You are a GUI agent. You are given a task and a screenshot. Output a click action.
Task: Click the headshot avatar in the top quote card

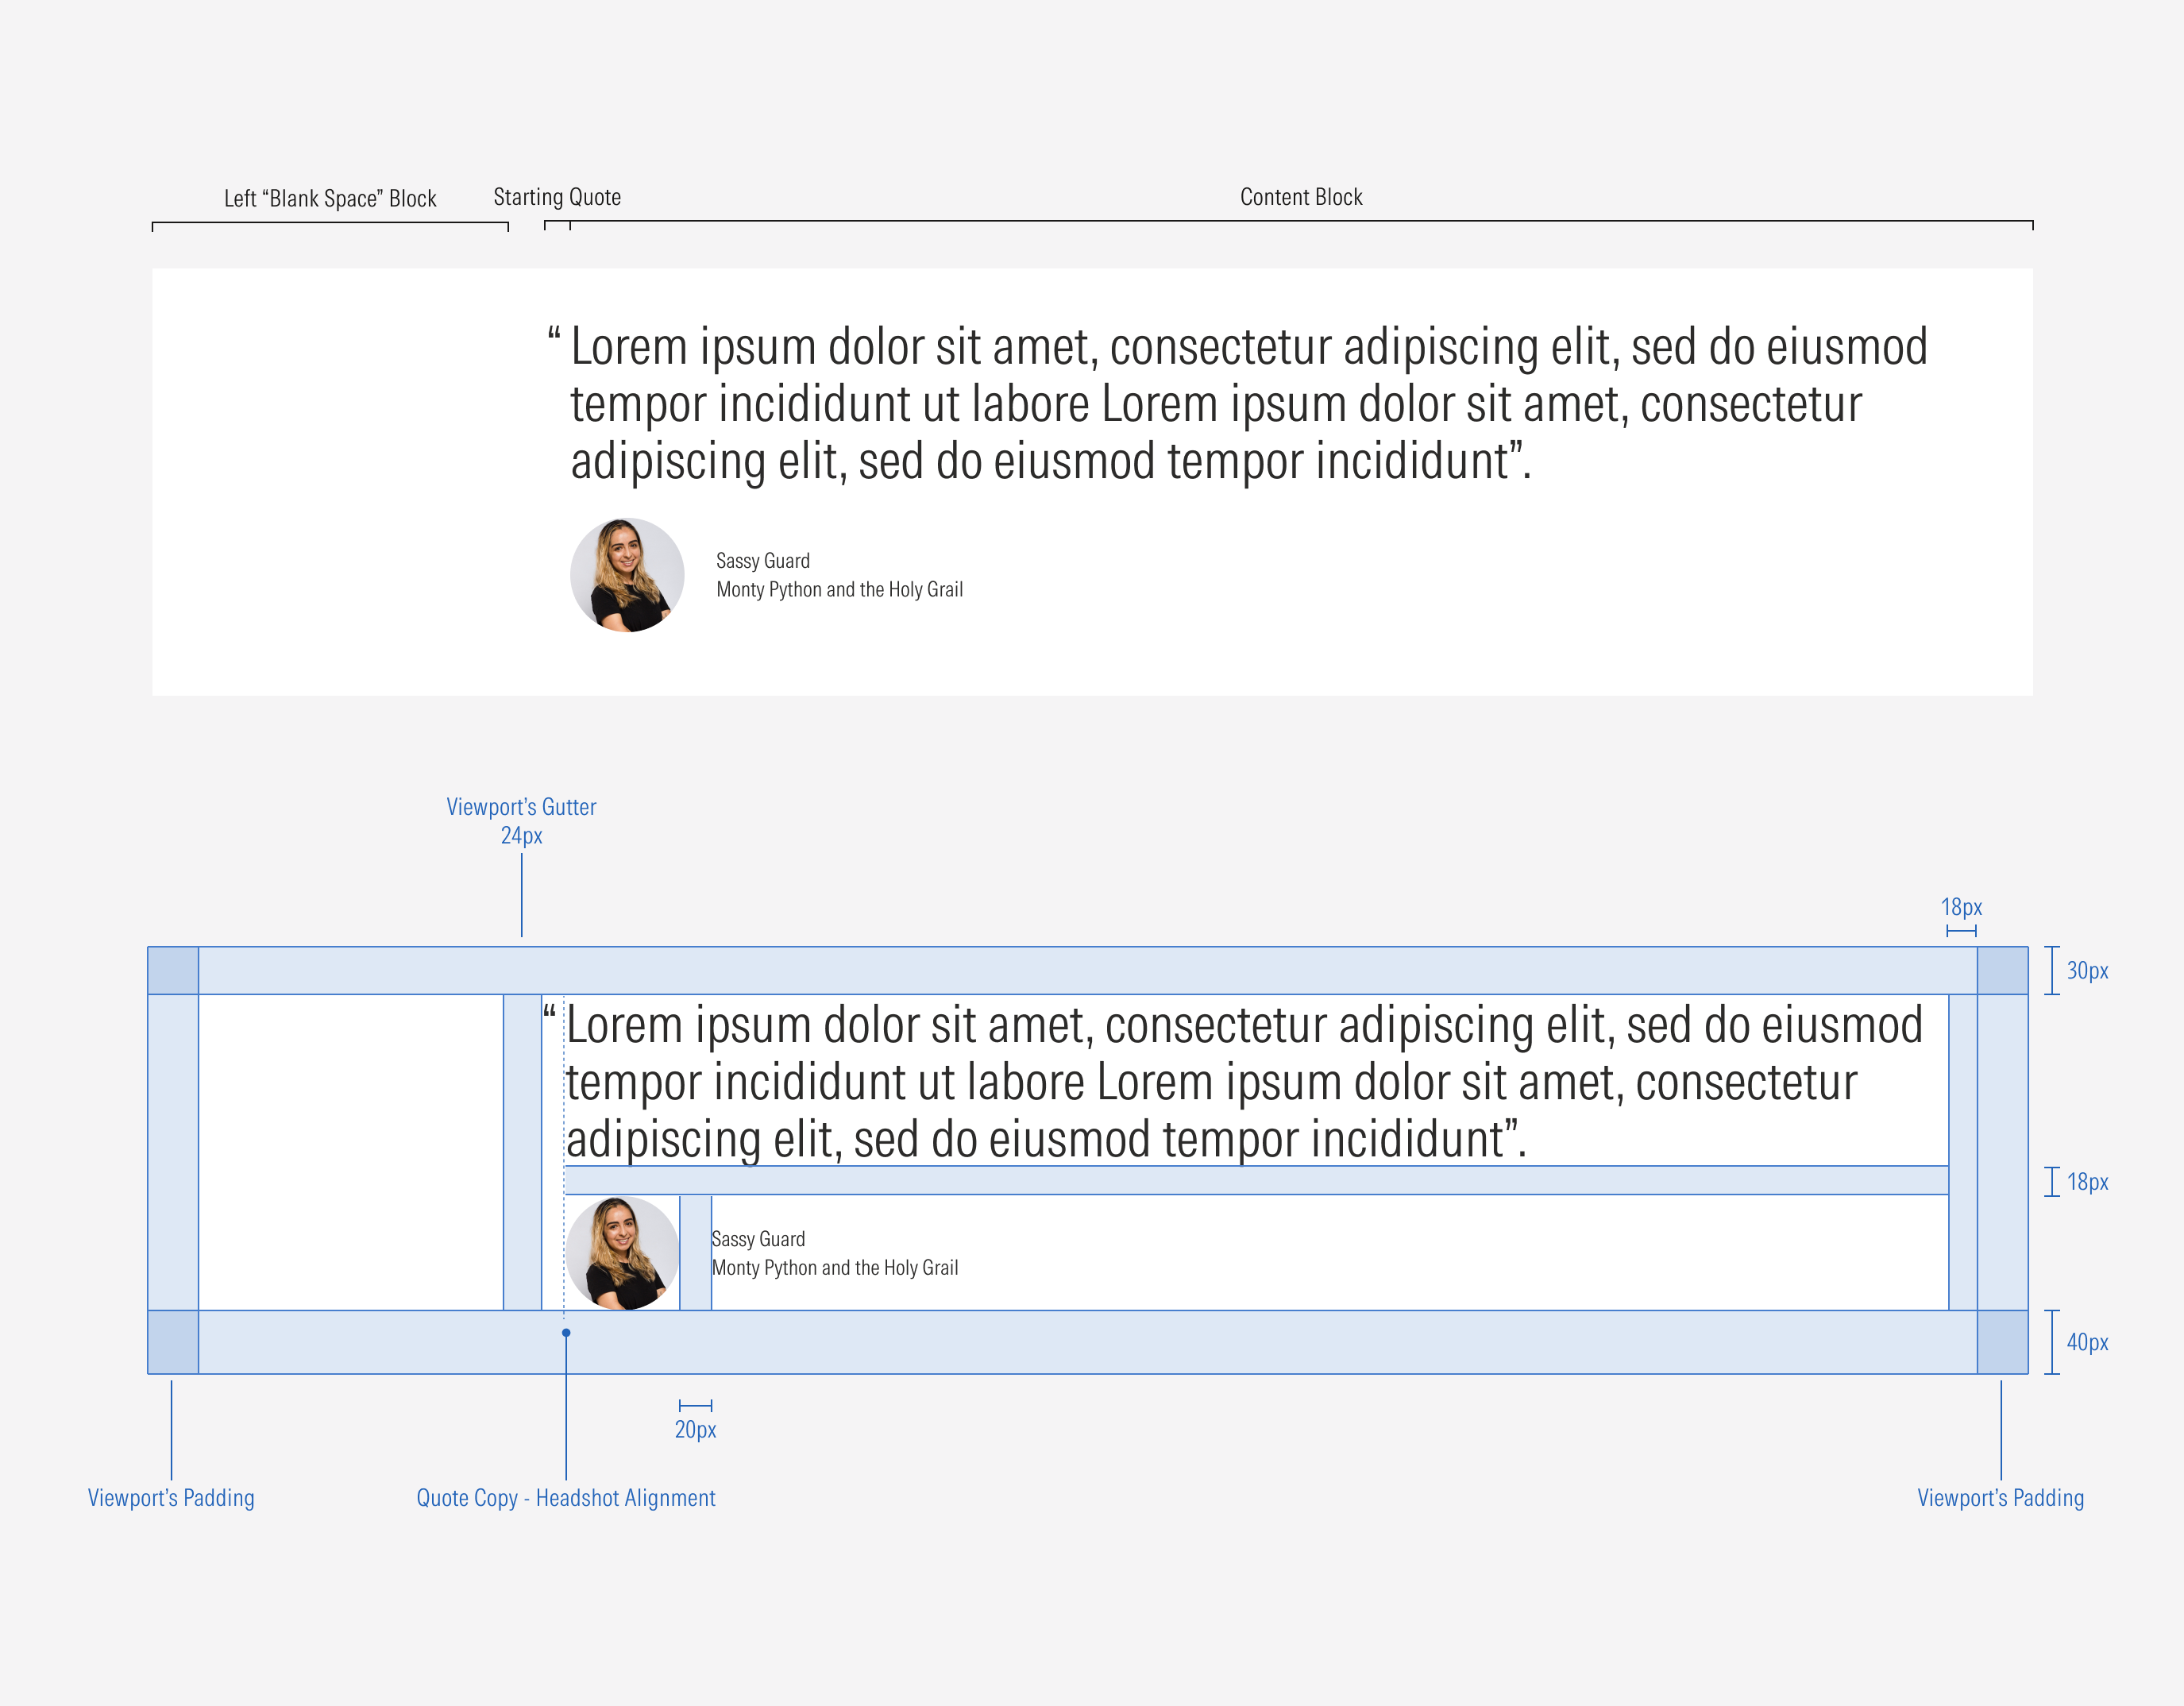[x=627, y=575]
